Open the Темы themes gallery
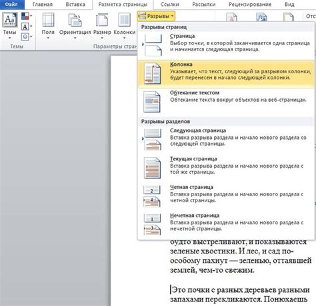Image resolution: width=316 pixels, height=306 pixels. [x=9, y=26]
